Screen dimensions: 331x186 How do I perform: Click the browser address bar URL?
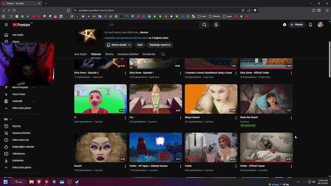point(96,10)
